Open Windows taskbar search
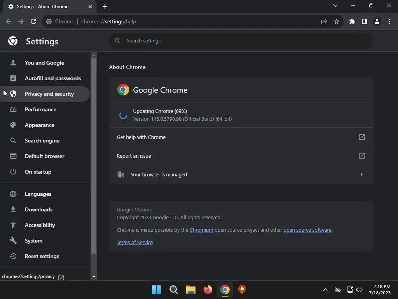398x299 pixels. (174, 290)
